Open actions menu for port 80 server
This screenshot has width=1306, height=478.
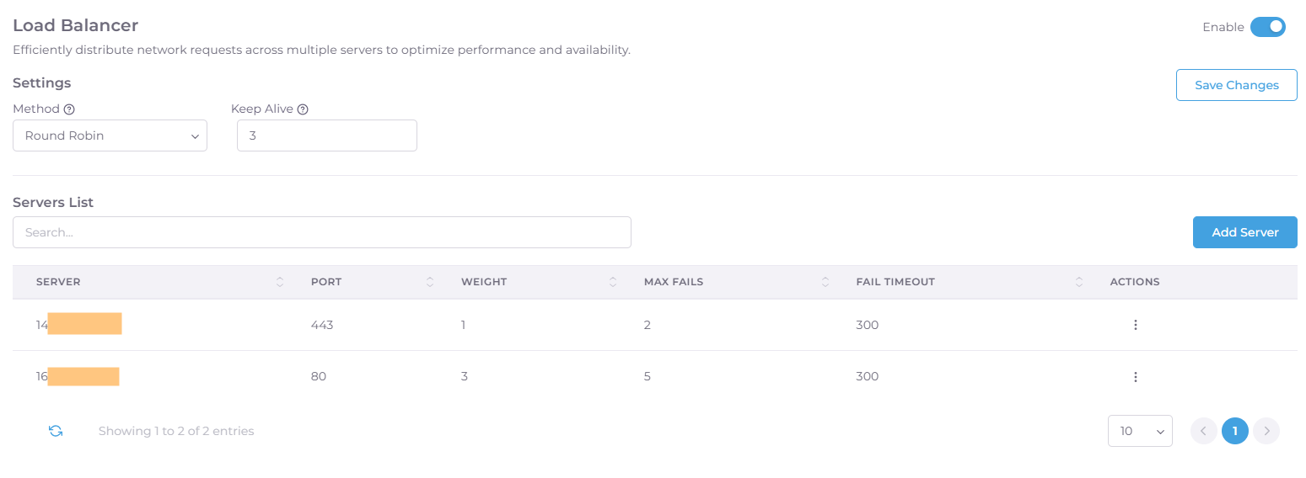click(x=1135, y=377)
